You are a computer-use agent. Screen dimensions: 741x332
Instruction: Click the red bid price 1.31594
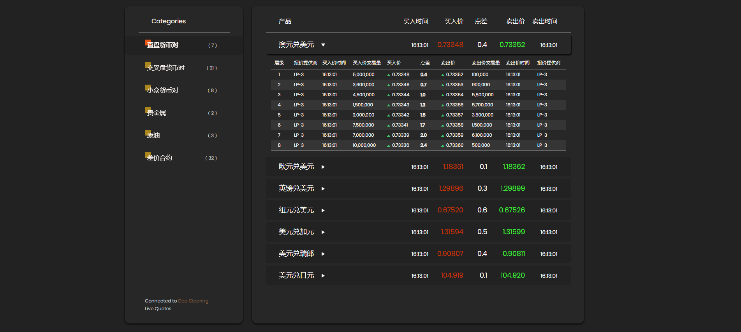pos(452,232)
